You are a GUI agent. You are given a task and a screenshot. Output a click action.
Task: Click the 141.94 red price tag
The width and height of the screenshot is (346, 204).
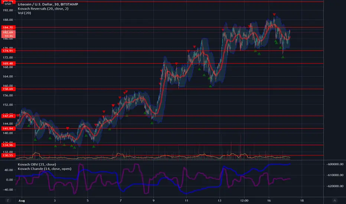(8, 129)
